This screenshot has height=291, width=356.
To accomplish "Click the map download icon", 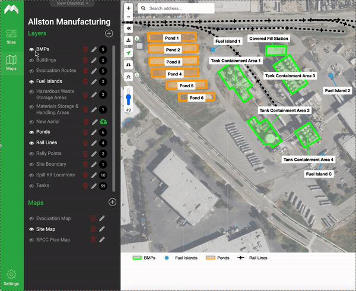I will (129, 40).
